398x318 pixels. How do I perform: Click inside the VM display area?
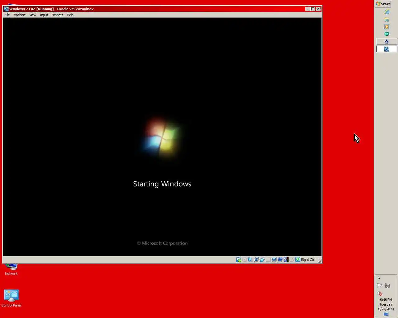(162, 137)
